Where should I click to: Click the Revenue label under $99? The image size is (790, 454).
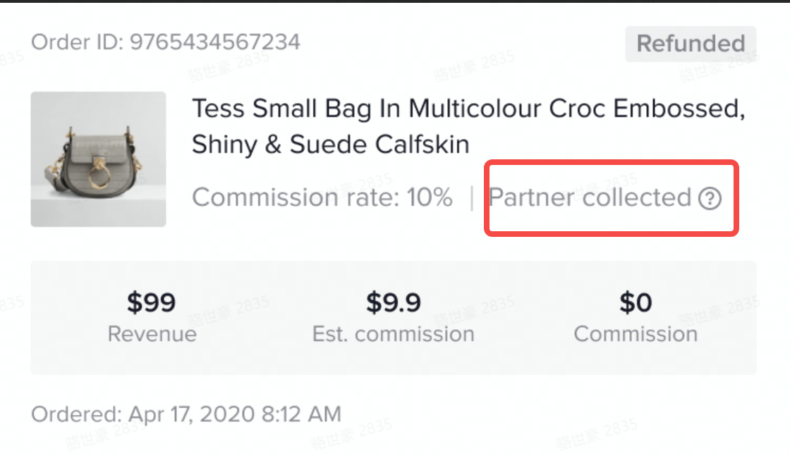[x=152, y=333]
